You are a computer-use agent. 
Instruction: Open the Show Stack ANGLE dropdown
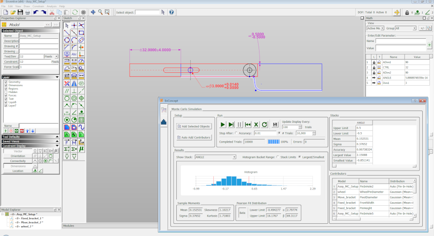(x=215, y=157)
